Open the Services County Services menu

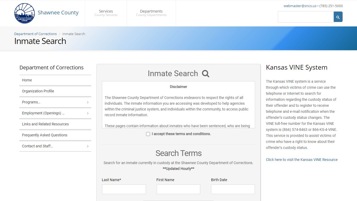point(106,13)
